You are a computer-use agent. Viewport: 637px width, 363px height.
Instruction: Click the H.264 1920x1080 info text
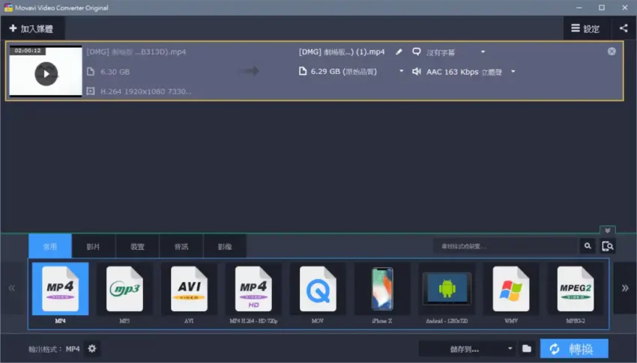point(146,91)
